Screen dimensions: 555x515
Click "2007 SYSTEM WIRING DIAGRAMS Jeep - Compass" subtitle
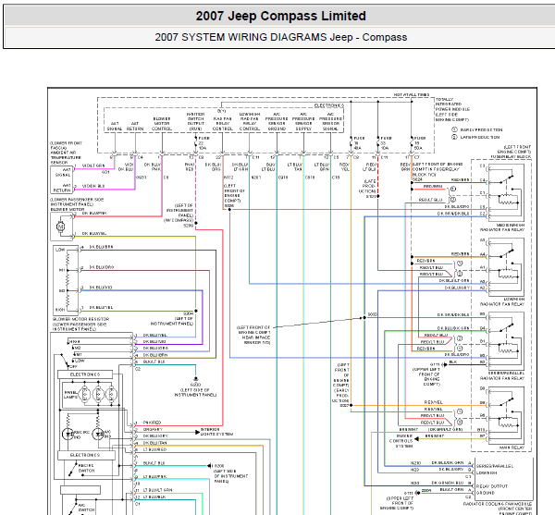click(x=280, y=37)
